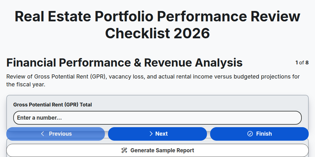Screen dimensions: 315x157
Task: Click the partially hidden card behind the navigation buttons
Action: tap(157, 142)
